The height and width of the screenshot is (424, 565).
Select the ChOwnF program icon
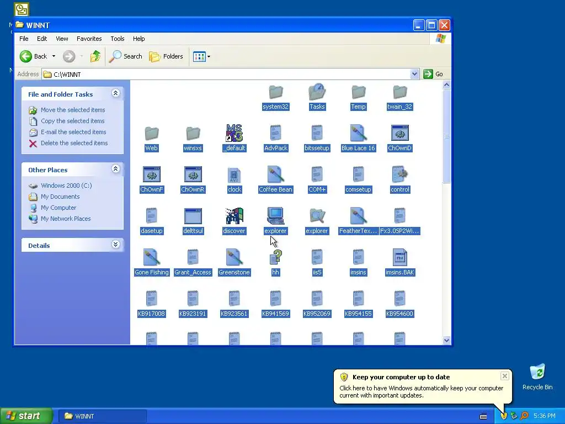[x=151, y=174]
